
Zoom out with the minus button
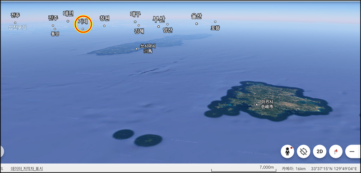pos(352,152)
